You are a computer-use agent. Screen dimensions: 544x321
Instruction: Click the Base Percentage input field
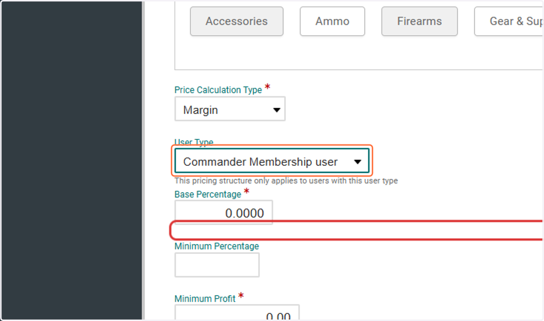[223, 212]
